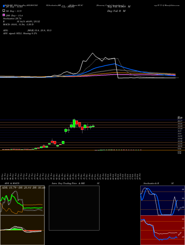Viewport: 185px width, 245px height.
Task: Click the 'Avg Vol: 0.068 M' label
Action: (x=119, y=7)
